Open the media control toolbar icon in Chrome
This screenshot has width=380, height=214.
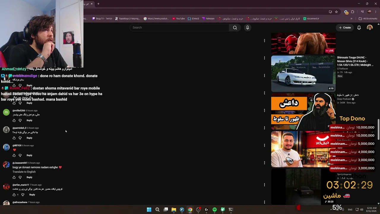(x=362, y=12)
